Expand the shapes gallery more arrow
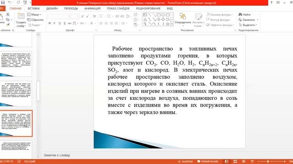Screen dimensions: 293x164 click(172, 24)
